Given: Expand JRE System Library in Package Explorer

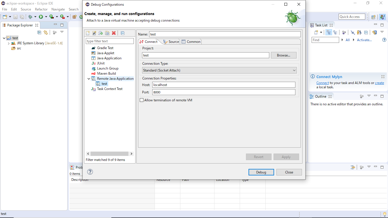Looking at the screenshot, I should click(x=9, y=43).
